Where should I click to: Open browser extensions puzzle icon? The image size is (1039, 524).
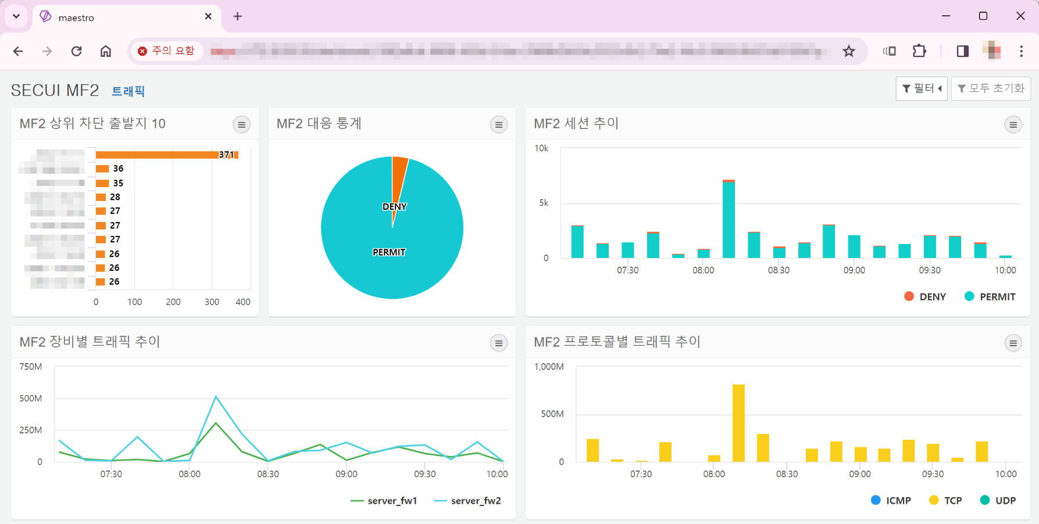click(x=919, y=51)
